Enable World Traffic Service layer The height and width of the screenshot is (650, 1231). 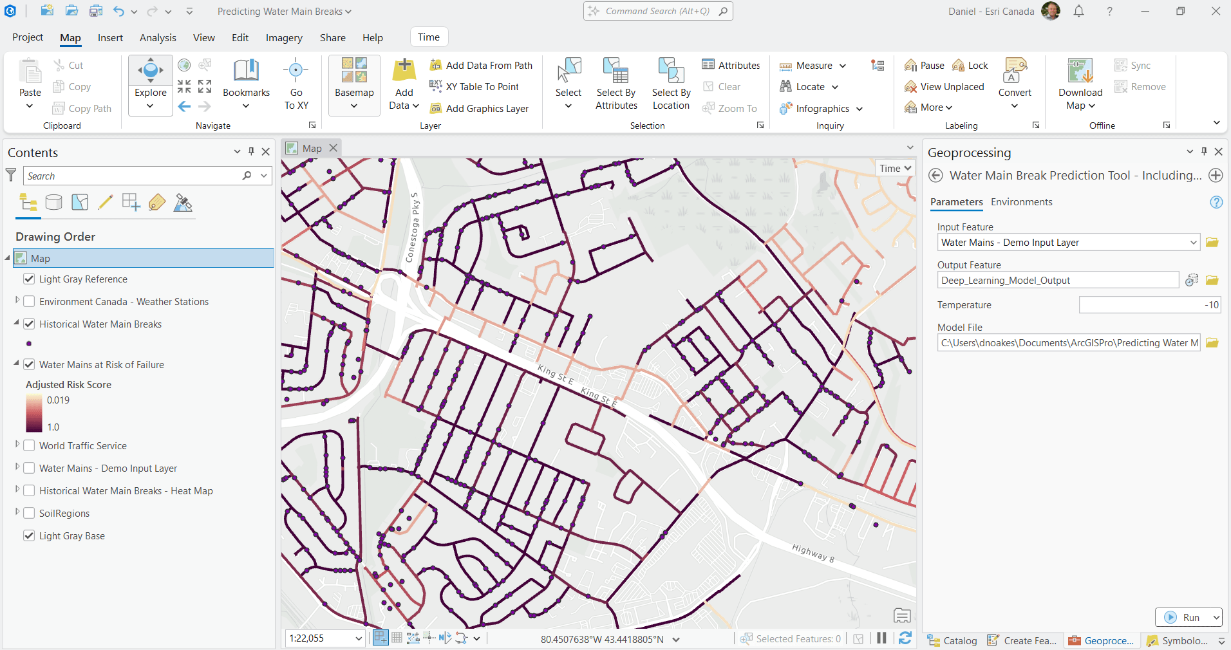(29, 445)
